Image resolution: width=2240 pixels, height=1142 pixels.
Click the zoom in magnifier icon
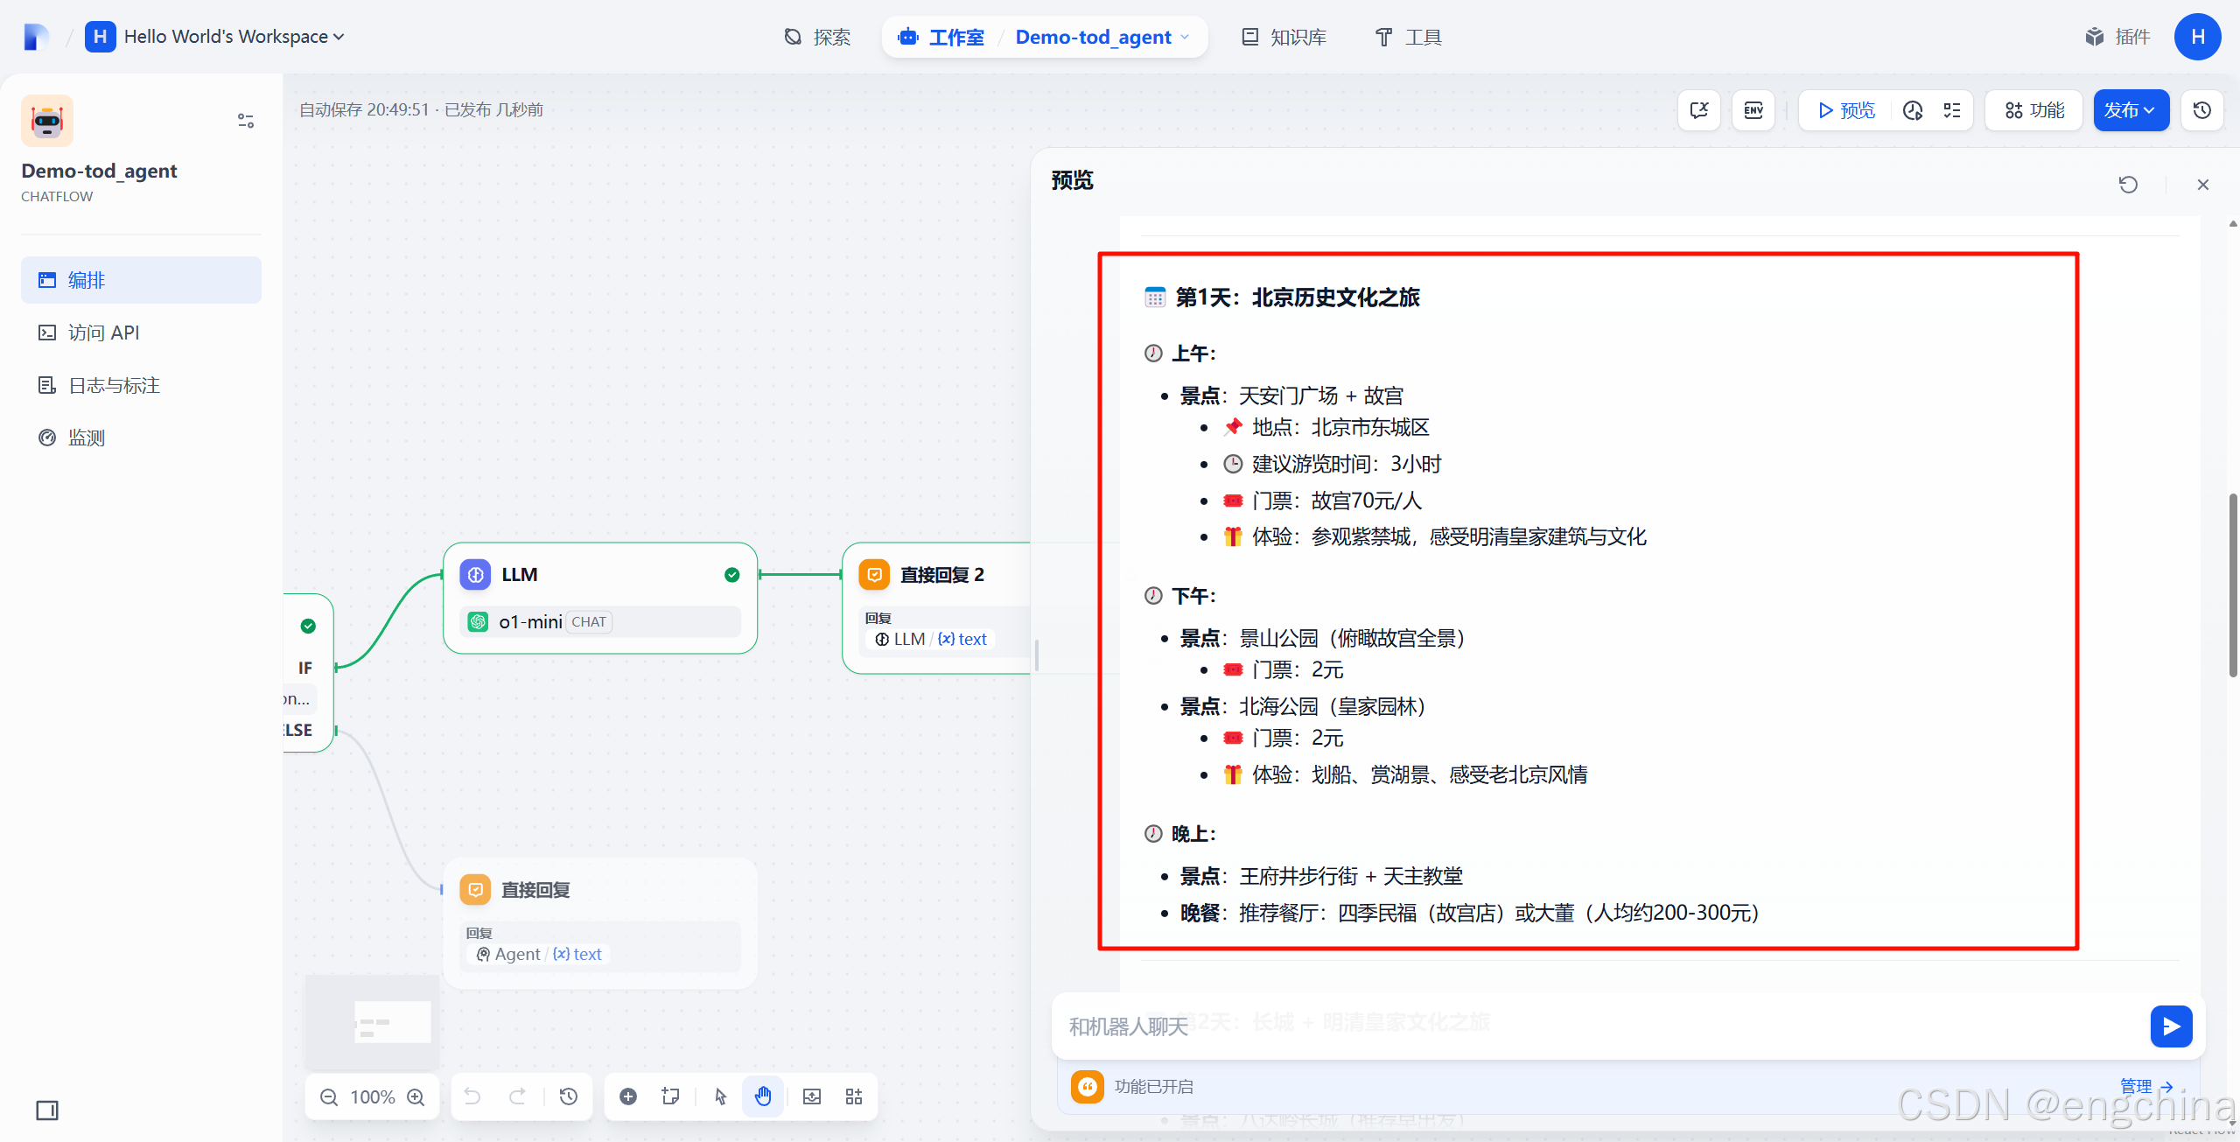click(x=416, y=1097)
